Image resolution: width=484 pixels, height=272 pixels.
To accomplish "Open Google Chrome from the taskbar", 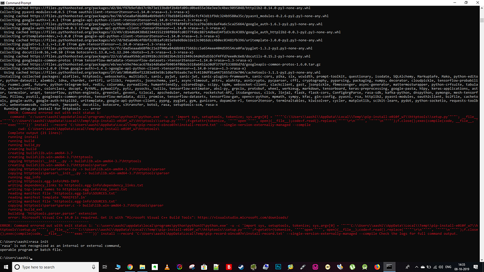I will pyautogui.click(x=129, y=267).
